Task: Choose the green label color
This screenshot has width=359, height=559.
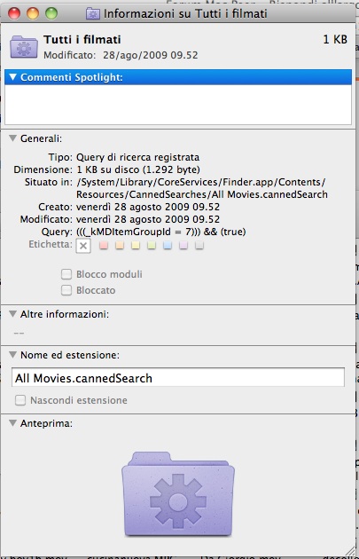Action: pyautogui.click(x=152, y=245)
